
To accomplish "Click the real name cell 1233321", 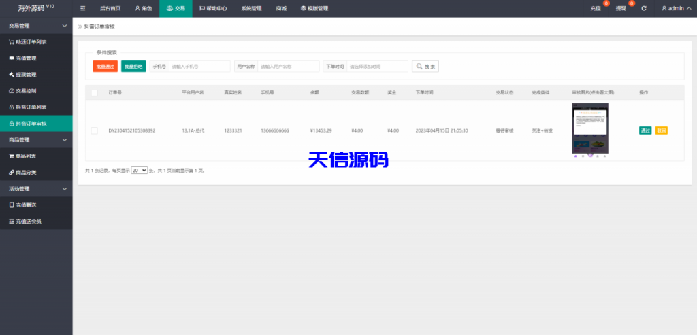I will click(233, 130).
